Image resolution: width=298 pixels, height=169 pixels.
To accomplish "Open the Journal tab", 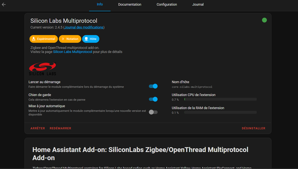I will [198, 4].
